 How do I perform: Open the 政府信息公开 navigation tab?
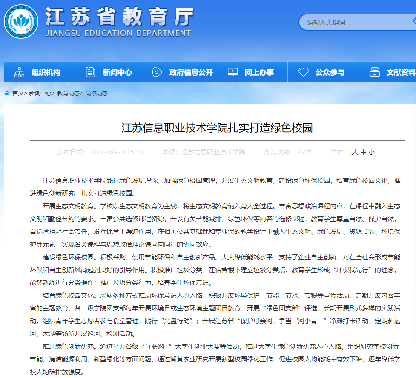tap(181, 72)
